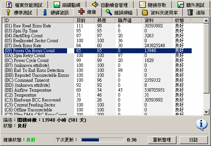The image size is (211, 146).
Task: Select the (B7) unknown attribute row
Action: coord(98,65)
